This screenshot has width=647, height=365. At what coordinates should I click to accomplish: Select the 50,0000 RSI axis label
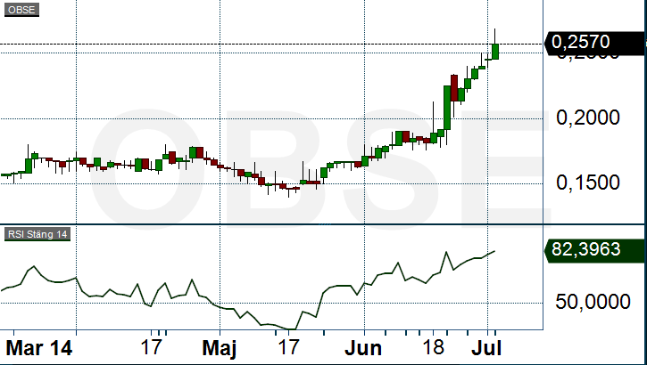(x=593, y=302)
